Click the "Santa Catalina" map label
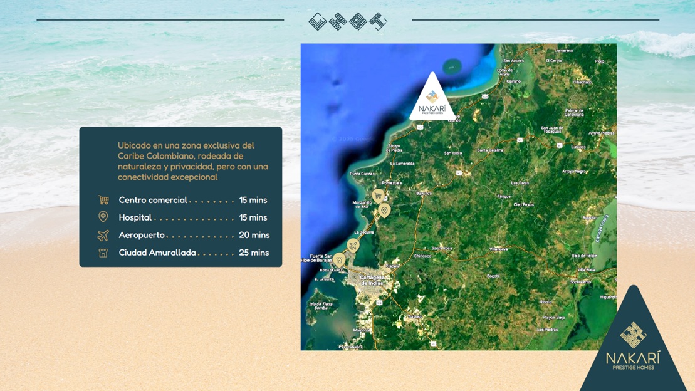This screenshot has height=391, width=695. coord(490,150)
